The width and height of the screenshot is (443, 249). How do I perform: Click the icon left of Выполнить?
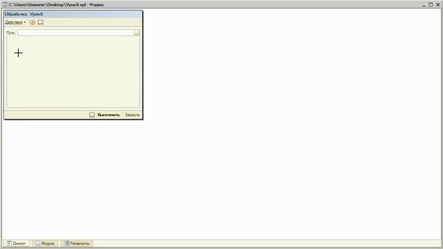92,115
